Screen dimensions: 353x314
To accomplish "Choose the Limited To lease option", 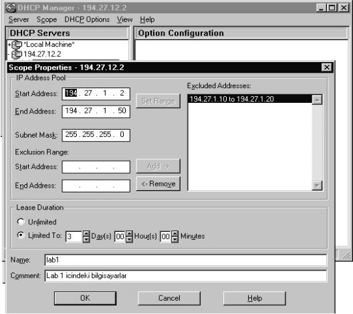I will tap(21, 235).
